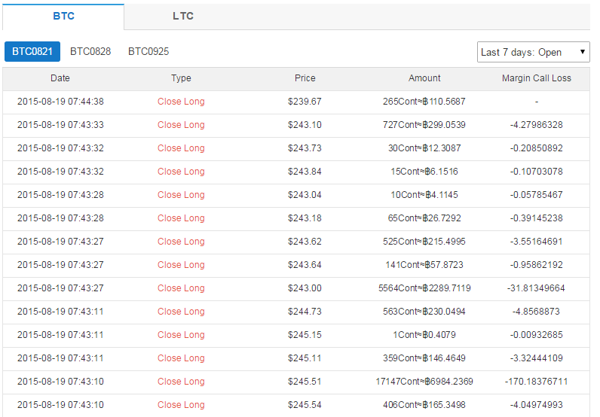Click margin call loss -0.00932685
The width and height of the screenshot is (600, 417).
(x=536, y=335)
